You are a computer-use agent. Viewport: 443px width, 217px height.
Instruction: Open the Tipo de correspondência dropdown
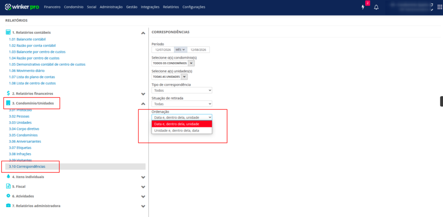pyautogui.click(x=182, y=90)
